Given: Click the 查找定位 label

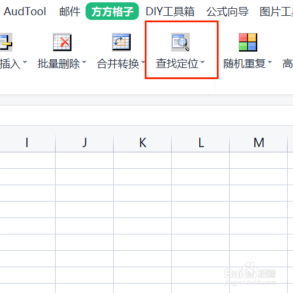Looking at the screenshot, I should click(x=177, y=64).
